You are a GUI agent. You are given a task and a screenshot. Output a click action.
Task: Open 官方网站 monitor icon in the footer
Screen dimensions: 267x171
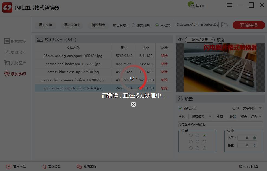click(x=9, y=167)
